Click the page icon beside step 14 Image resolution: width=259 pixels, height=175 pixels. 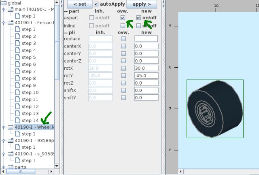[17, 121]
